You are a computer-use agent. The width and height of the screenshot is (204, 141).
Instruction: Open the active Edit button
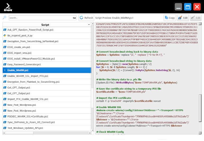click(x=183, y=18)
